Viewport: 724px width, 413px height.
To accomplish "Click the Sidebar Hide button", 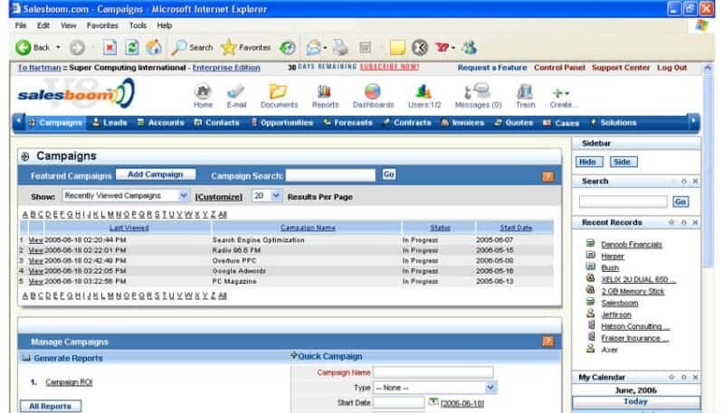I will [x=589, y=162].
